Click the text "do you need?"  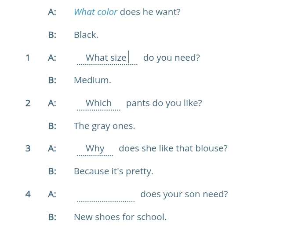coord(171,58)
